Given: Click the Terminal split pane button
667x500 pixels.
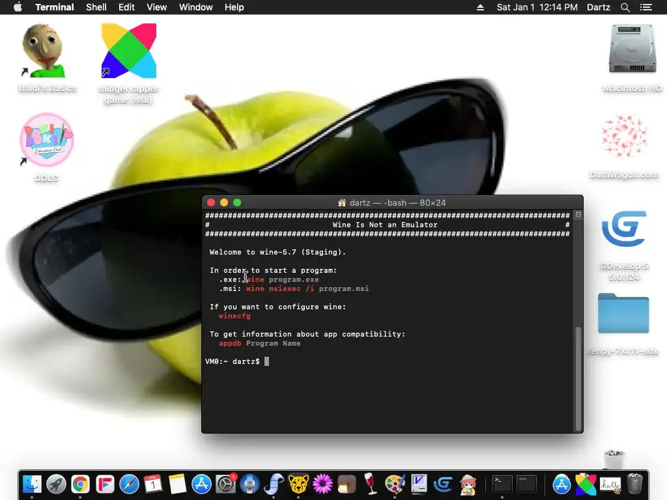Looking at the screenshot, I should (578, 215).
